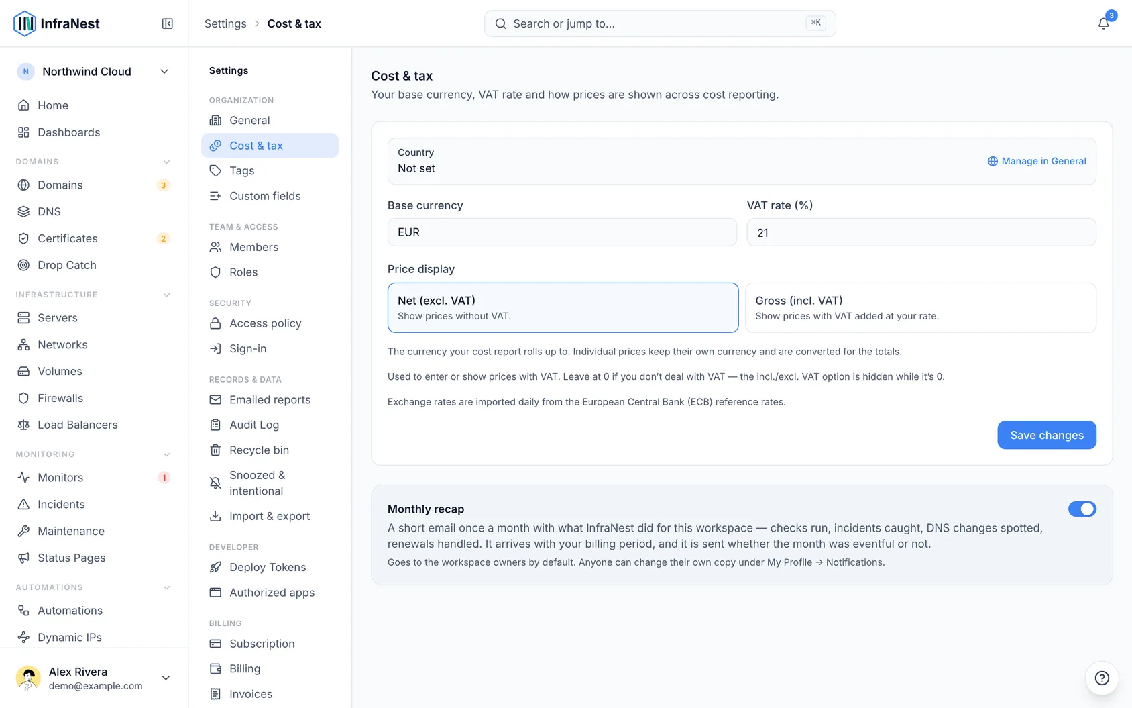Open Monitors with the red badge

(x=93, y=478)
